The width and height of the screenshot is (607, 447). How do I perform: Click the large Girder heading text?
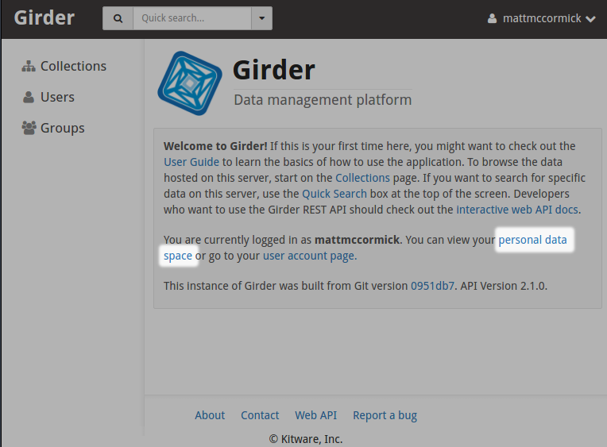273,70
